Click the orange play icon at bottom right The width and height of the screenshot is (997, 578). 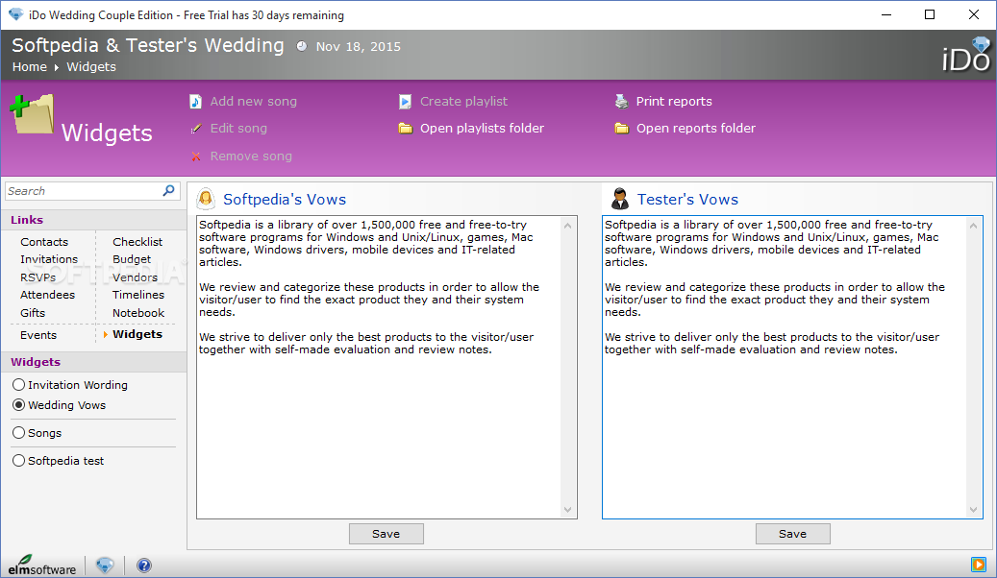[978, 564]
